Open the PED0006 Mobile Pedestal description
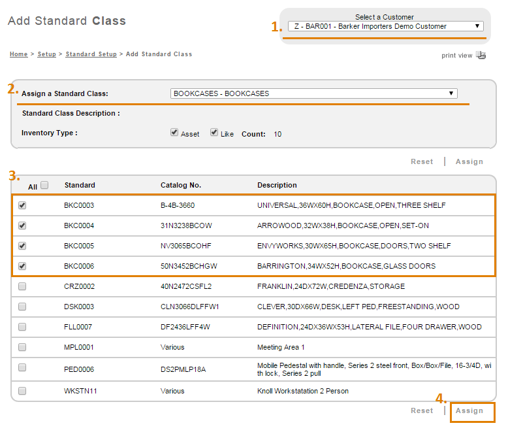Viewport: 523px width, 434px height. (x=375, y=369)
